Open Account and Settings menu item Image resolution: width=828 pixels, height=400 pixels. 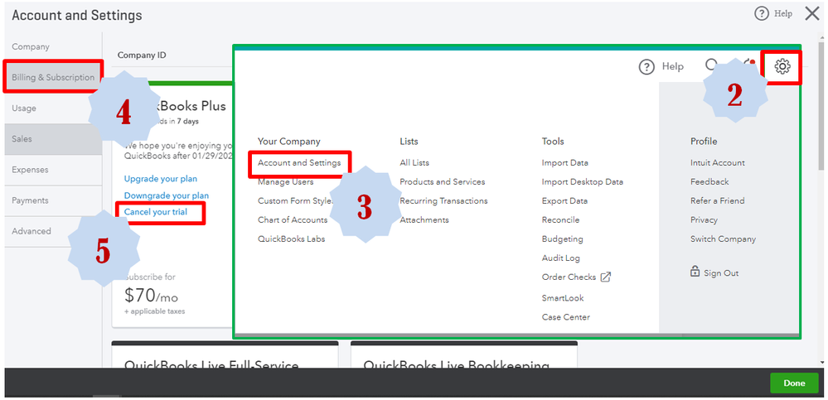[x=299, y=163]
